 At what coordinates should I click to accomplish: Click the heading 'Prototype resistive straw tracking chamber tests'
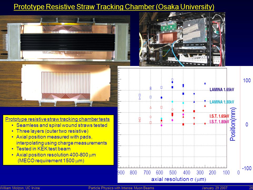57,119
